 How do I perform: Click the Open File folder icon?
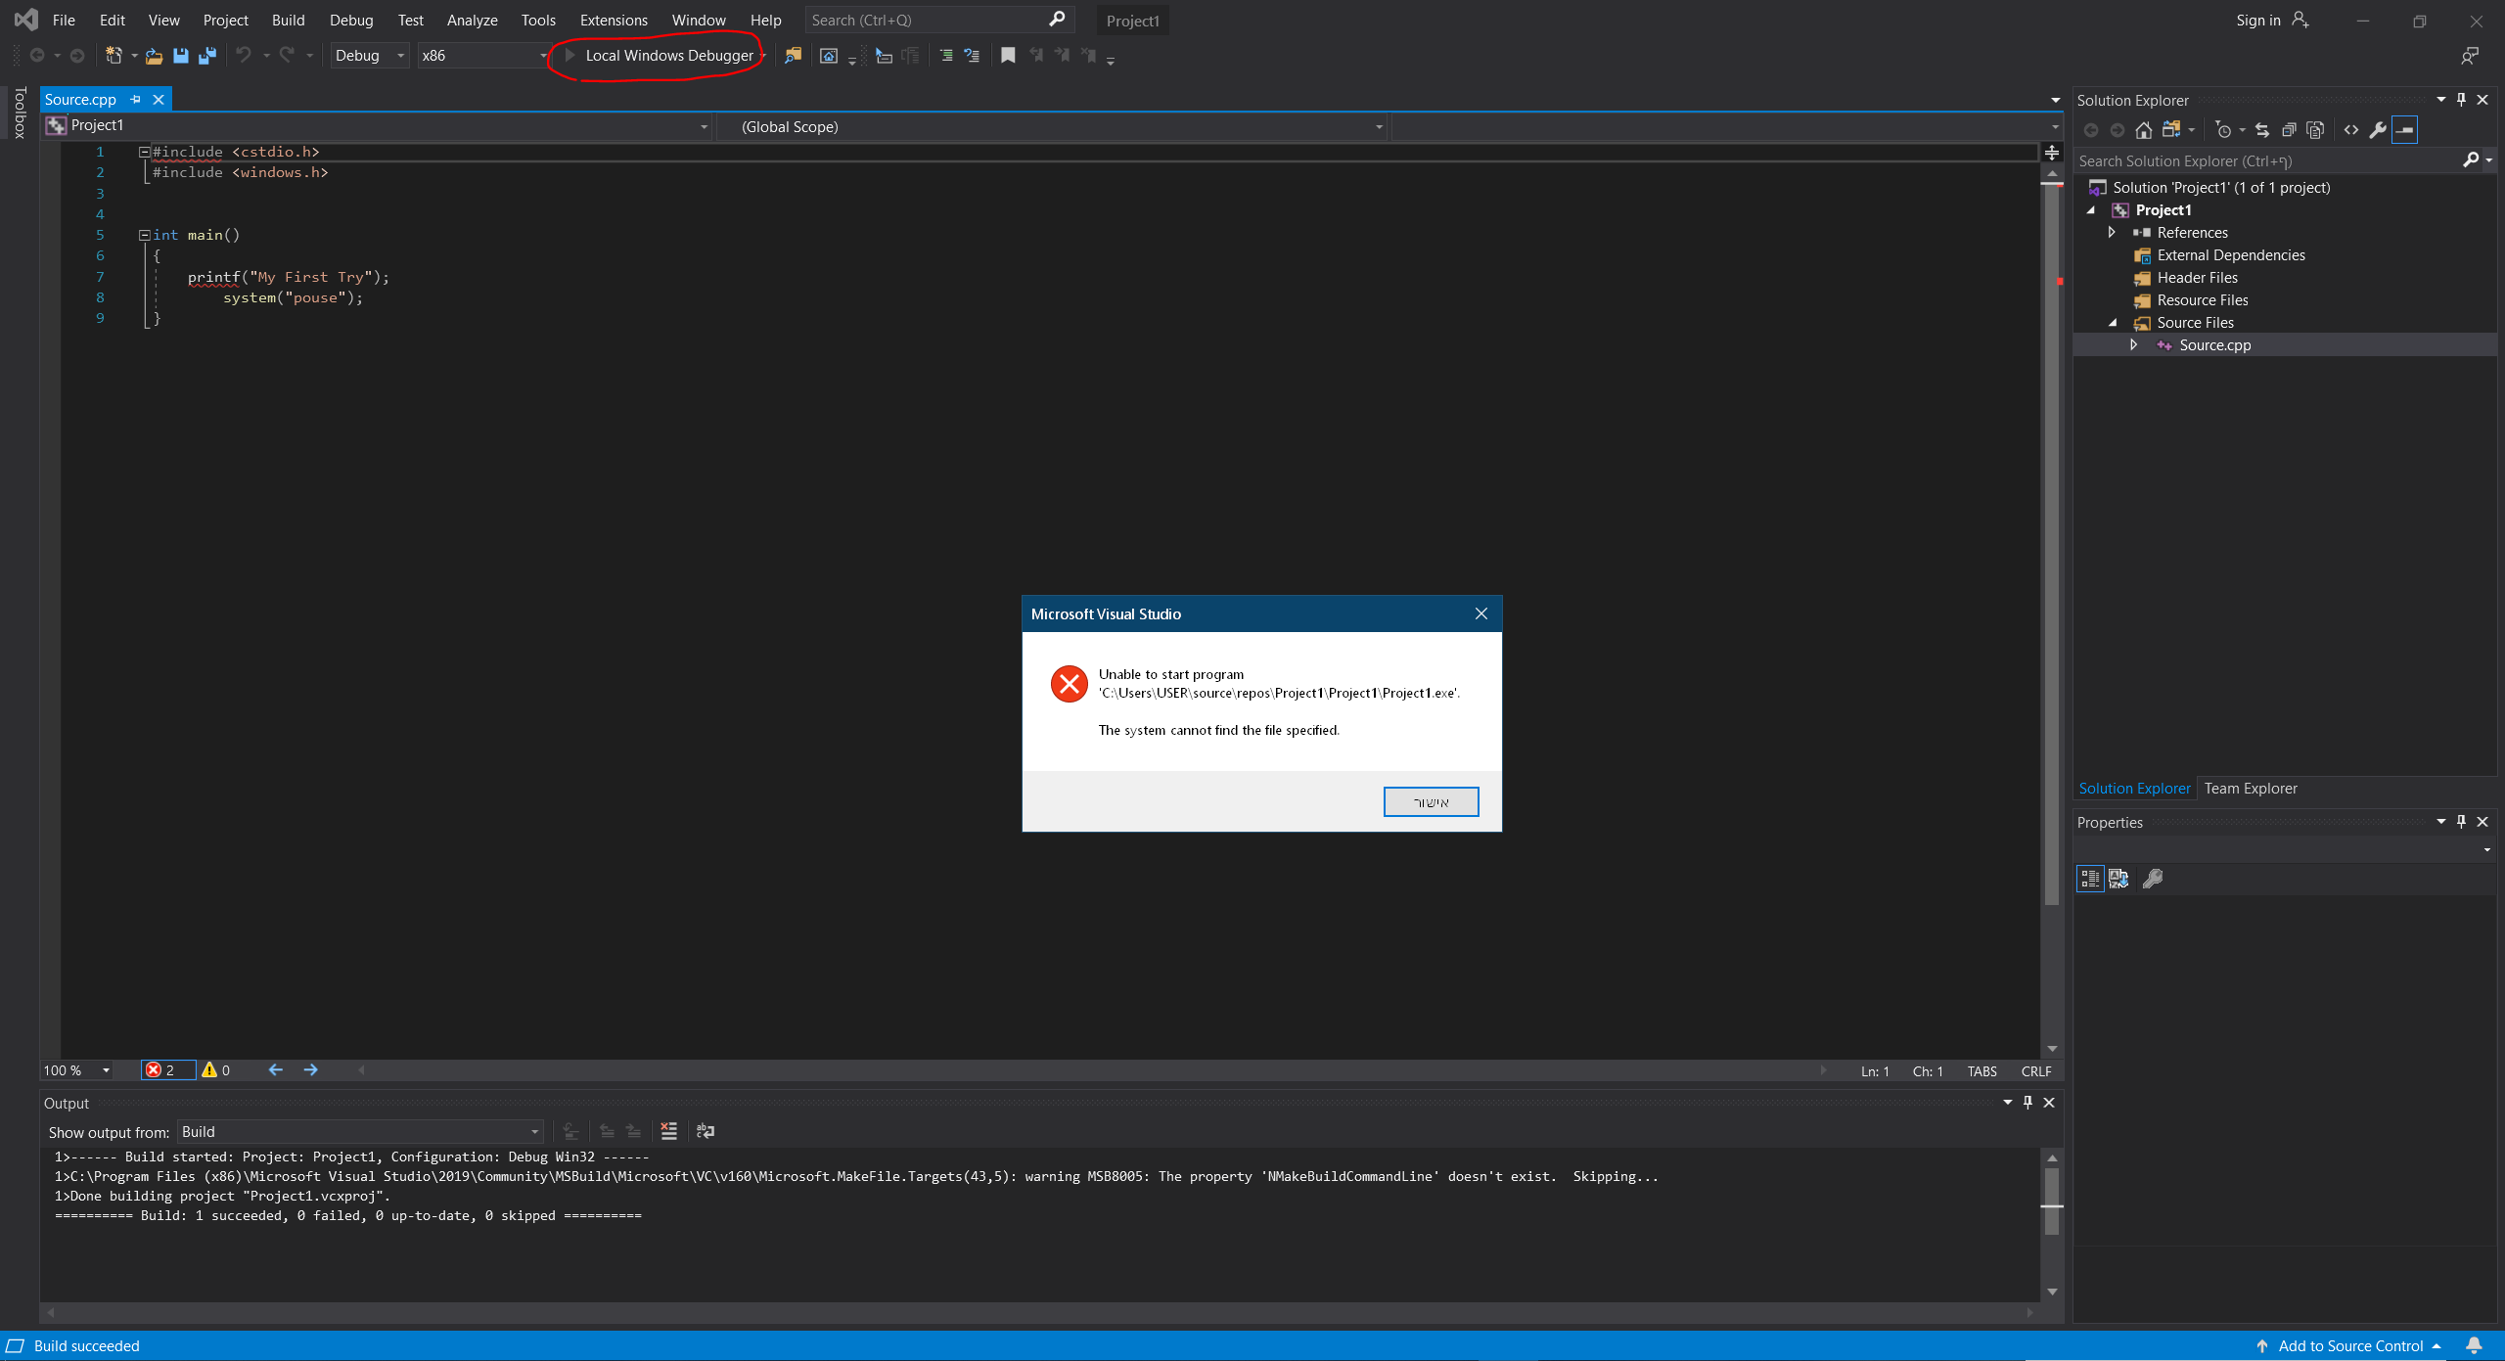(x=154, y=56)
